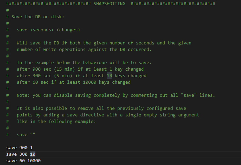Screen dimensions: 241x165
Task: Place cursor on 'save 60 10000' directive
Action: click(x=23, y=161)
